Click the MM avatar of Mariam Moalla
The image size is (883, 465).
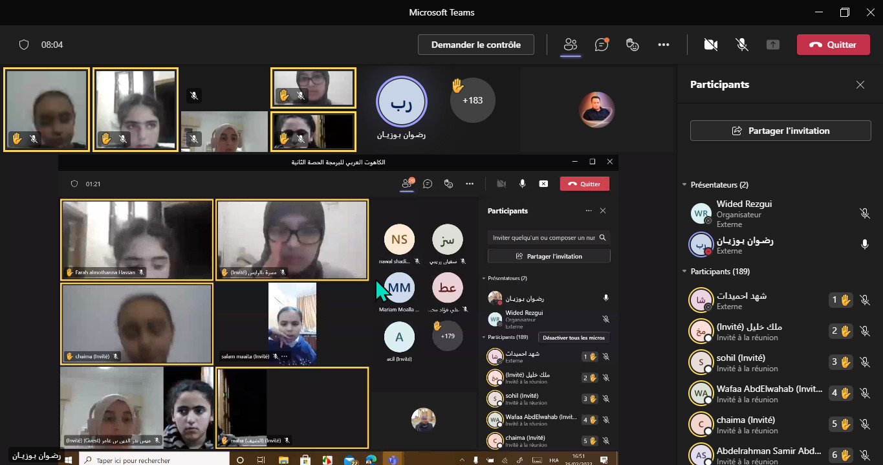[399, 288]
